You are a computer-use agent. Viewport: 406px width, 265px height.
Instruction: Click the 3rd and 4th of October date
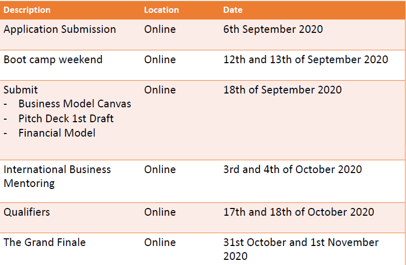(292, 169)
